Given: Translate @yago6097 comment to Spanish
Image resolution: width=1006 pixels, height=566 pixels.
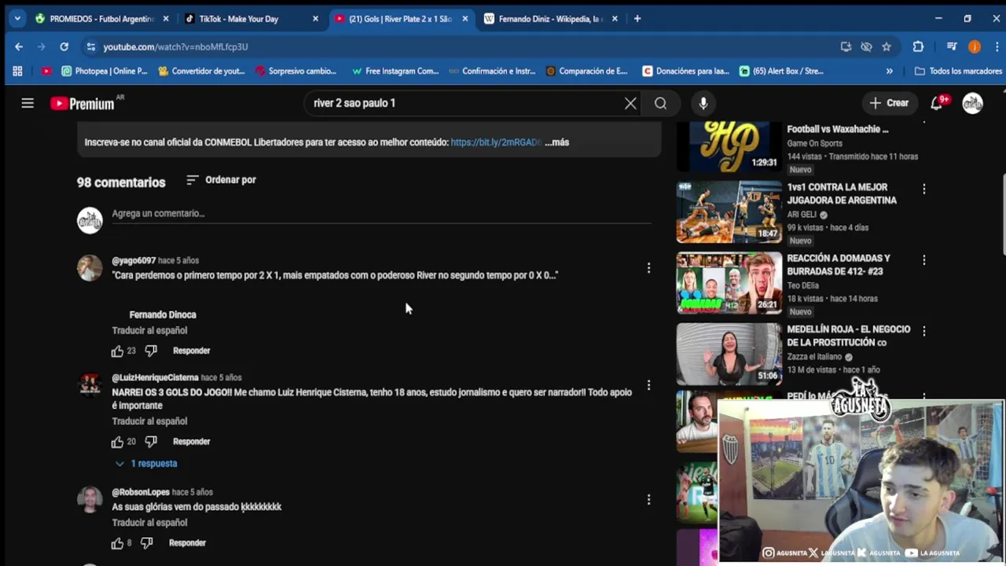Looking at the screenshot, I should (x=149, y=331).
